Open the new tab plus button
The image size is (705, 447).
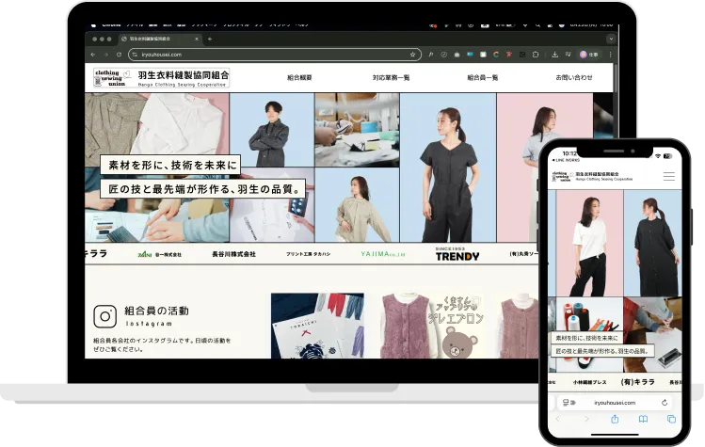(209, 39)
